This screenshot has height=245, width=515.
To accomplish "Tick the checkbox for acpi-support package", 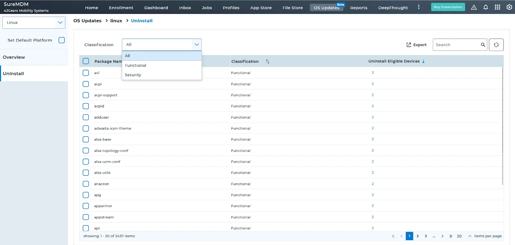I will [86, 95].
